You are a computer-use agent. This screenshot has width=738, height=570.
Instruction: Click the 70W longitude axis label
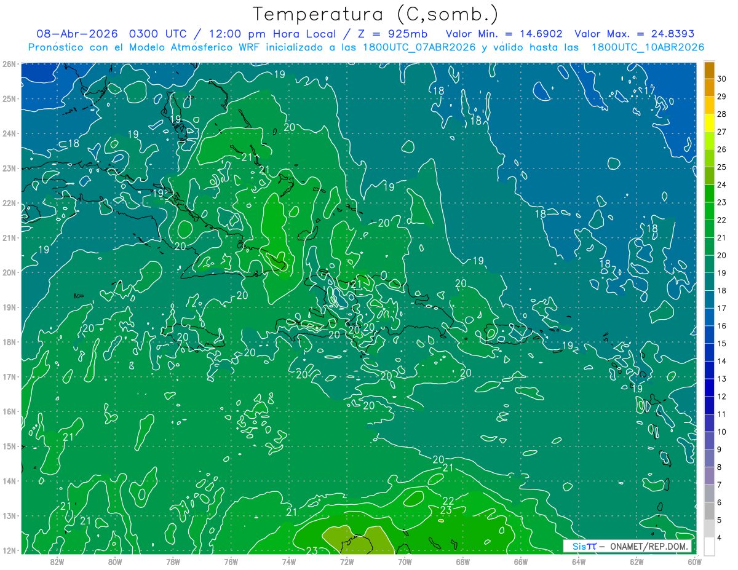[405, 561]
